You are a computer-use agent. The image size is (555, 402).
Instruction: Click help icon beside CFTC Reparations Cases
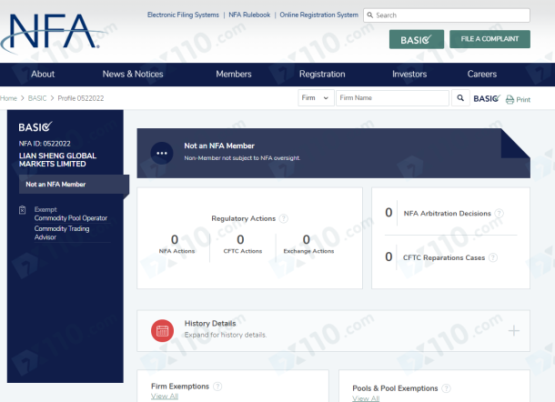coord(493,257)
